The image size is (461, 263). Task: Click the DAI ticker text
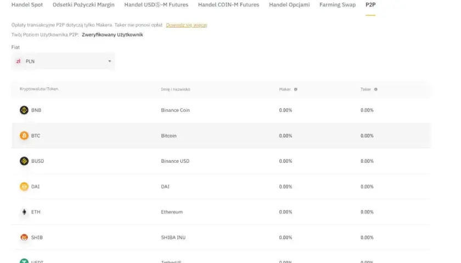click(x=35, y=186)
